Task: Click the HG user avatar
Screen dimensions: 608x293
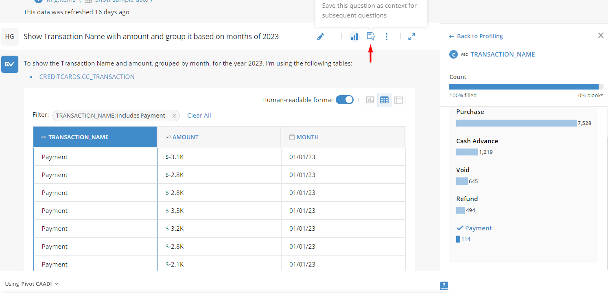Action: [10, 37]
